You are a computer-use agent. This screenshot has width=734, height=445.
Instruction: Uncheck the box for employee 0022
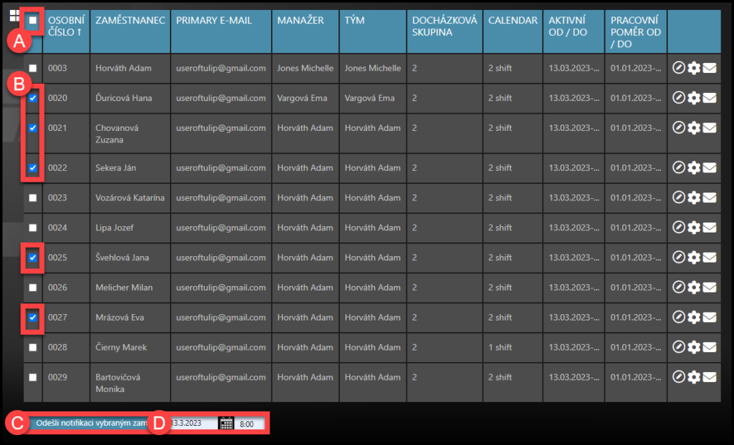tap(33, 168)
